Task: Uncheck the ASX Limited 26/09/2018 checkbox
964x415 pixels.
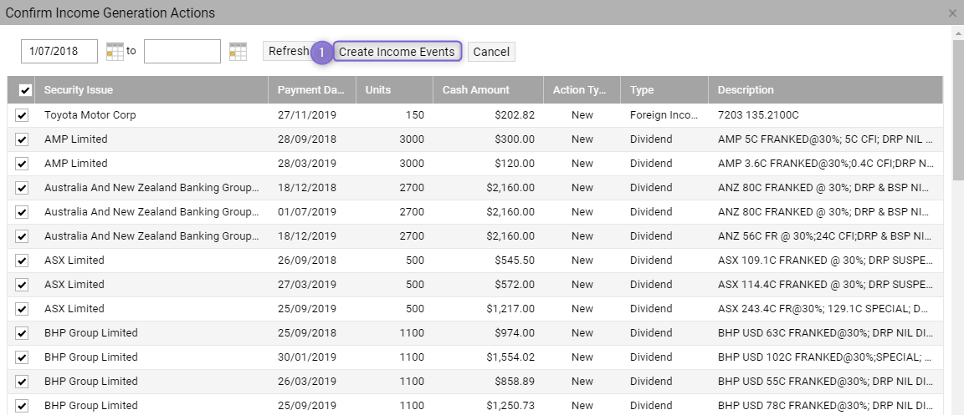Action: coord(22,261)
